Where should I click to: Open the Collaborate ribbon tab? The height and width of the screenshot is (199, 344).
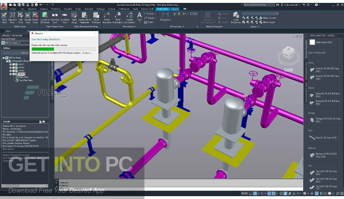(x=124, y=9)
